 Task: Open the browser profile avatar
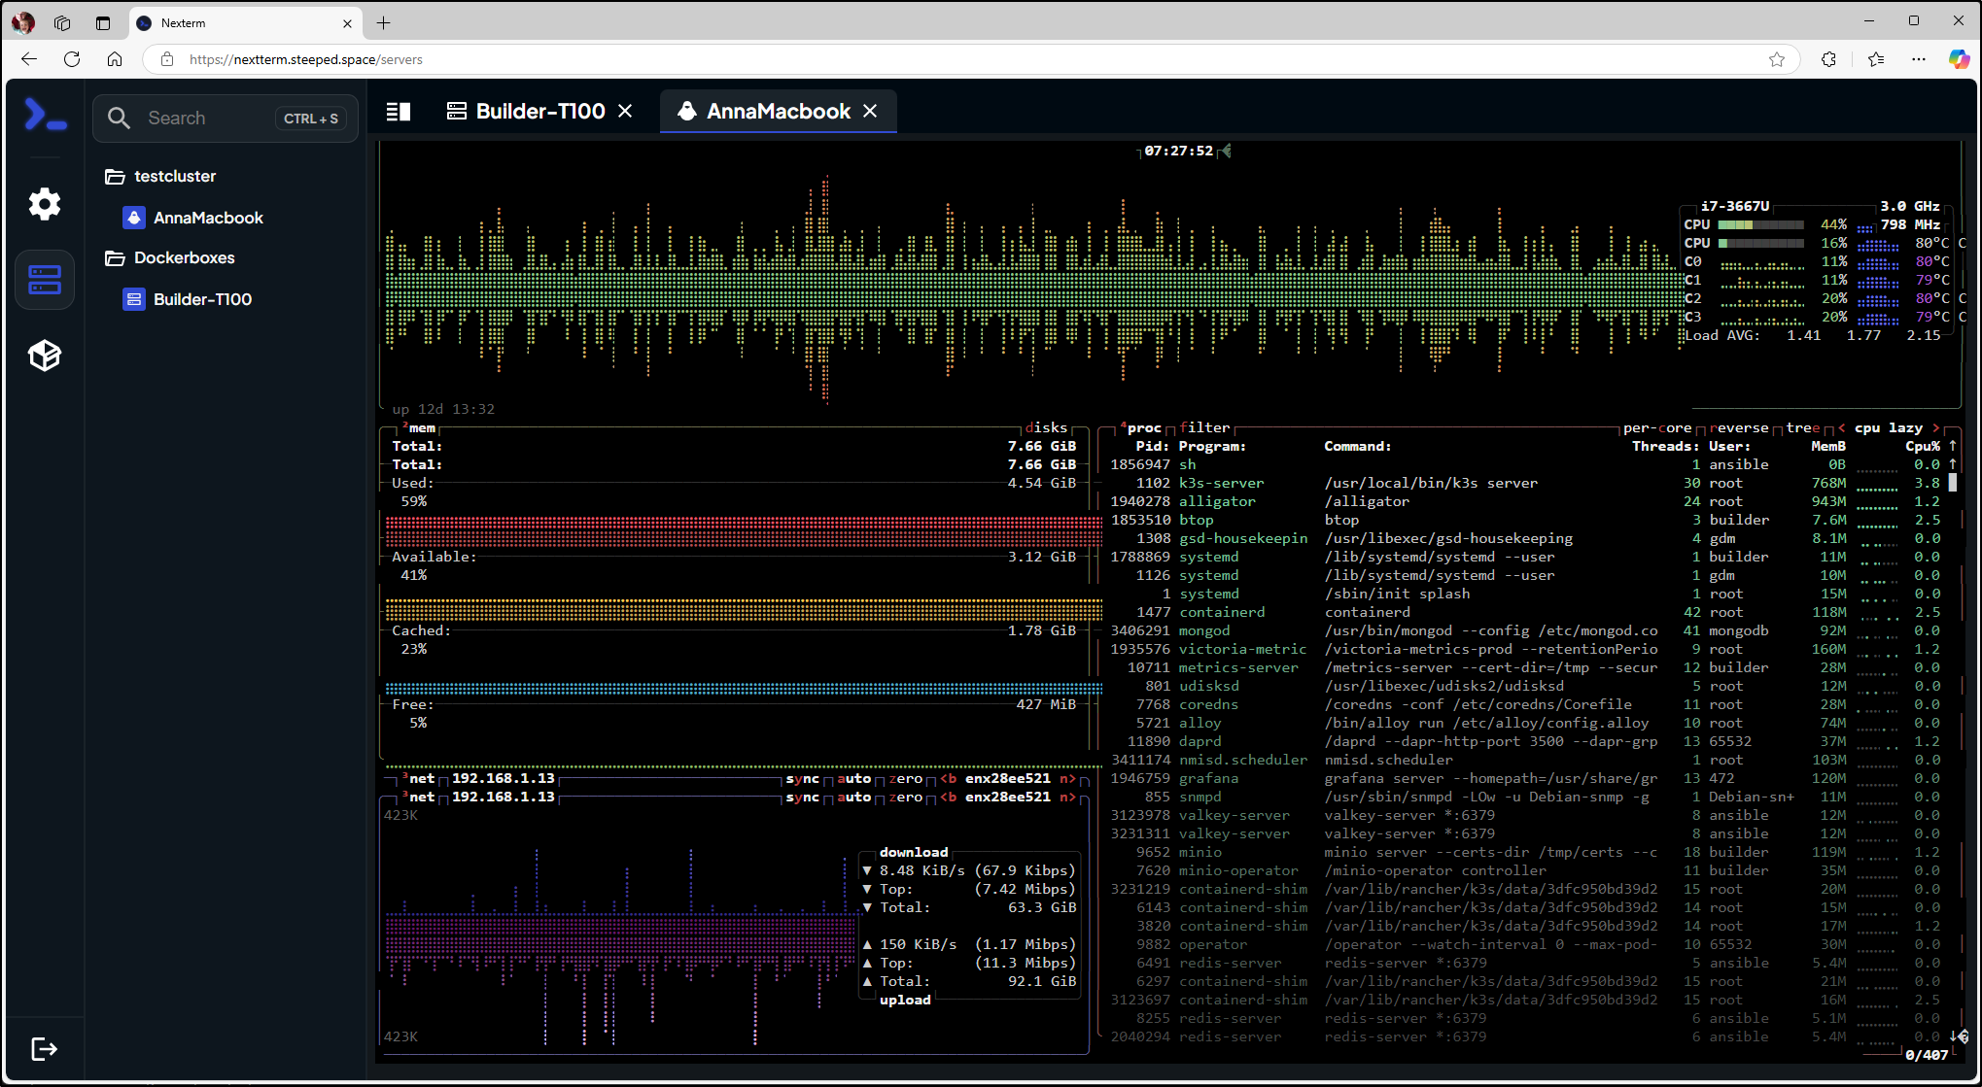pyautogui.click(x=23, y=22)
